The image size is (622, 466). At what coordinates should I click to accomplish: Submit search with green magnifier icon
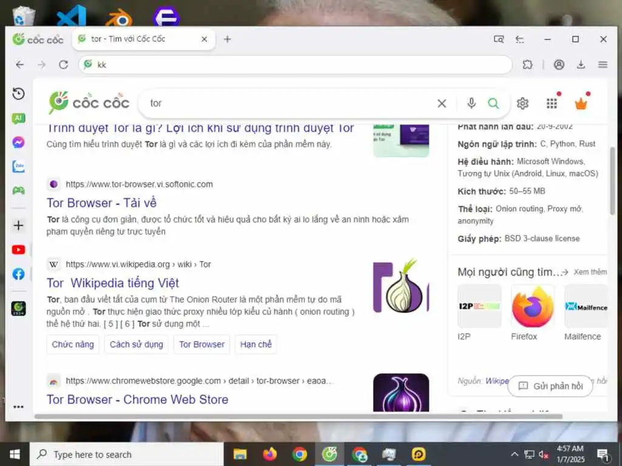pos(493,103)
